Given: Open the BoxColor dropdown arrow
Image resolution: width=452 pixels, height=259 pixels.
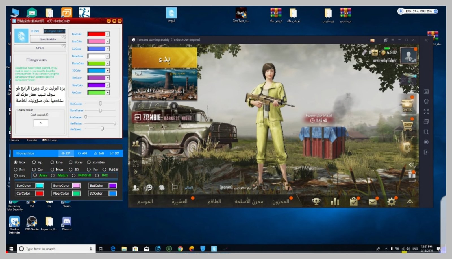Looking at the screenshot, I should coord(108,34).
